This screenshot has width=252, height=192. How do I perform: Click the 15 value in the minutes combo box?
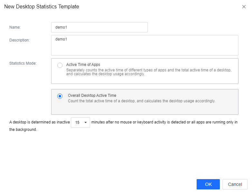click(x=77, y=123)
